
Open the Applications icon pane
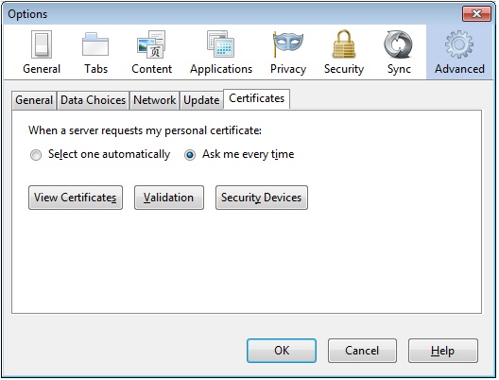click(x=221, y=53)
